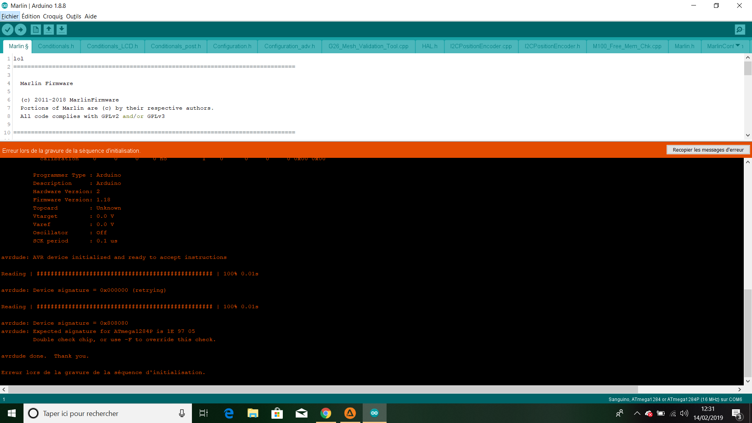
Task: Click the Save sketch down-arrow icon
Action: [x=61, y=29]
